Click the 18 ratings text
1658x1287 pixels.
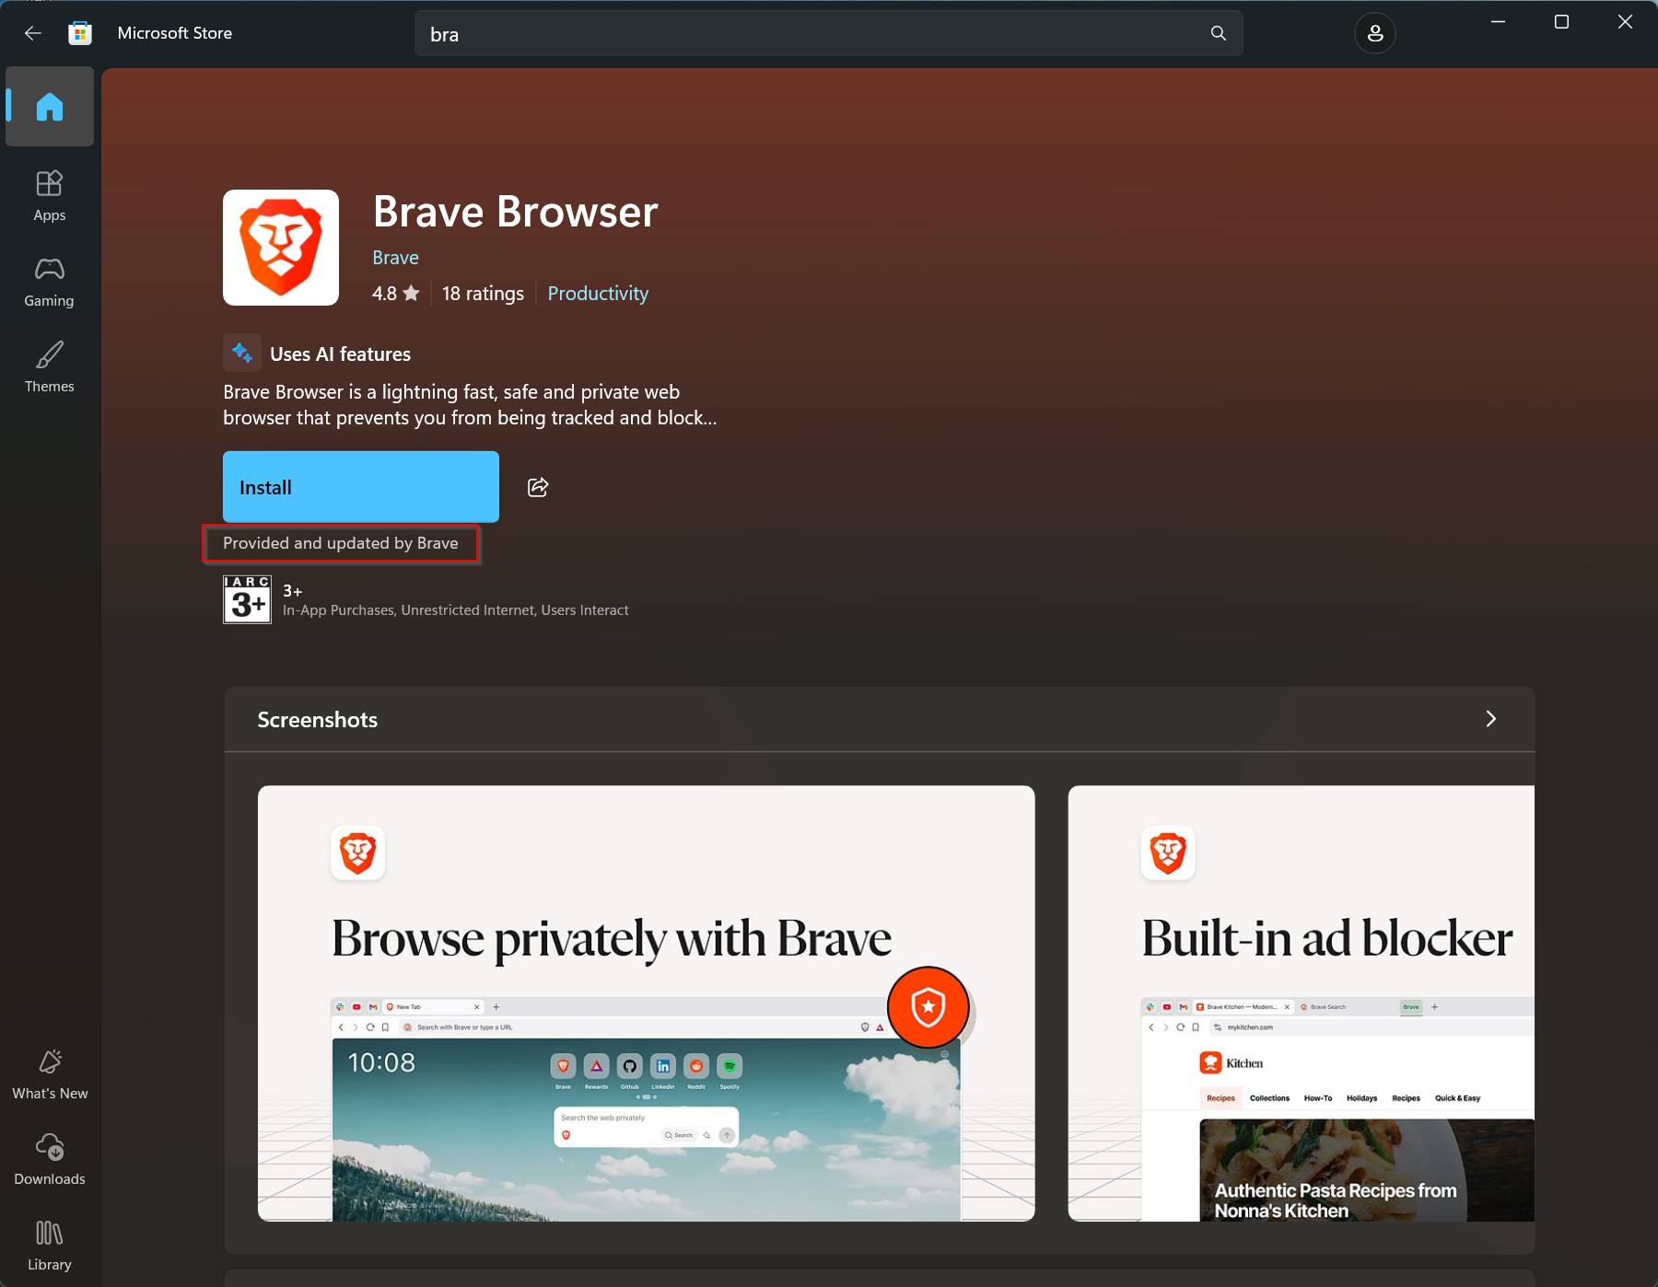[483, 294]
